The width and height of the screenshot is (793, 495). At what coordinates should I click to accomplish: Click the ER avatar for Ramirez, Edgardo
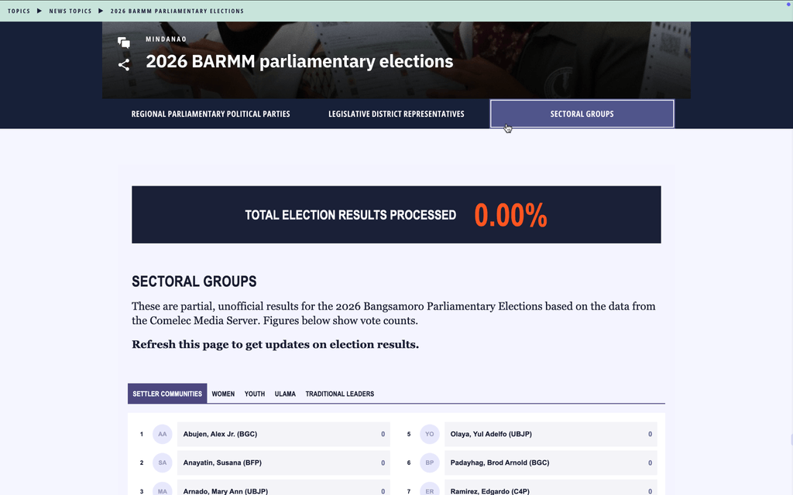pos(429,490)
